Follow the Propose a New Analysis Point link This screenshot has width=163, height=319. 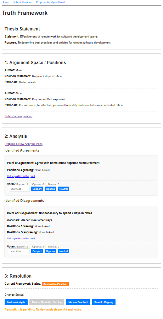[24, 144]
